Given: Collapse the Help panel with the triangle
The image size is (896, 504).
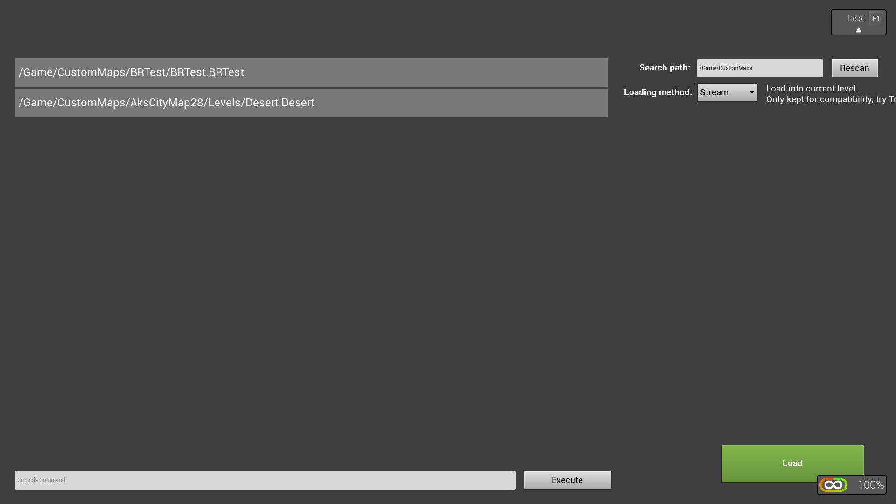Looking at the screenshot, I should [x=858, y=30].
